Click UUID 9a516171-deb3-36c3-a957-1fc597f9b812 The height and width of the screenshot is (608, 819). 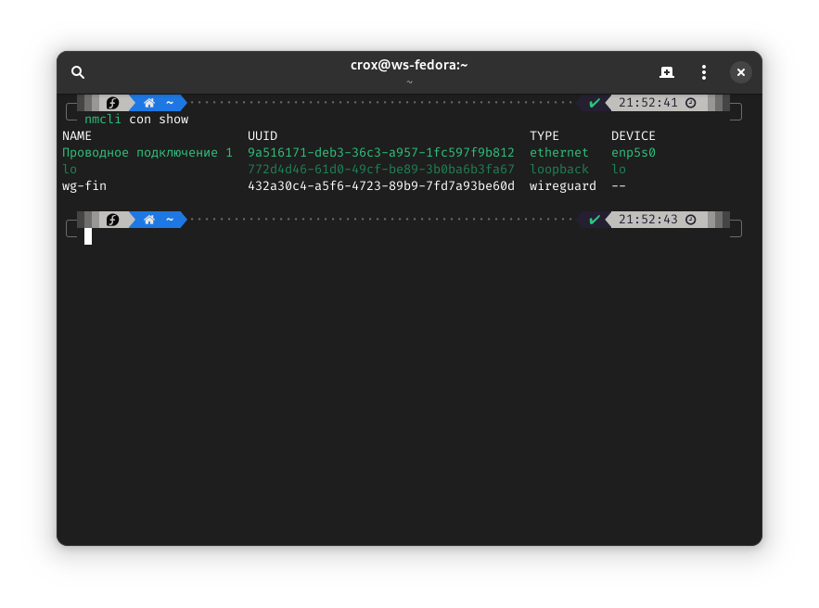381,153
